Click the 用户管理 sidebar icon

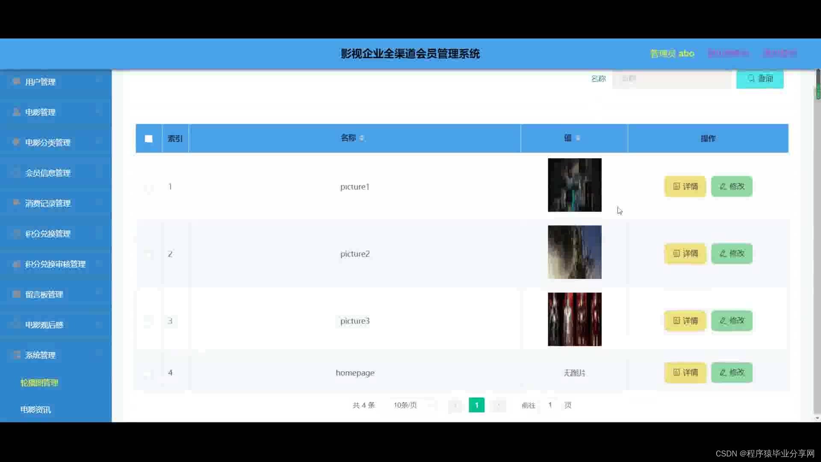click(16, 81)
